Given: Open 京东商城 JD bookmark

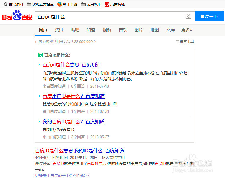Looking at the screenshot, I should (115, 4).
